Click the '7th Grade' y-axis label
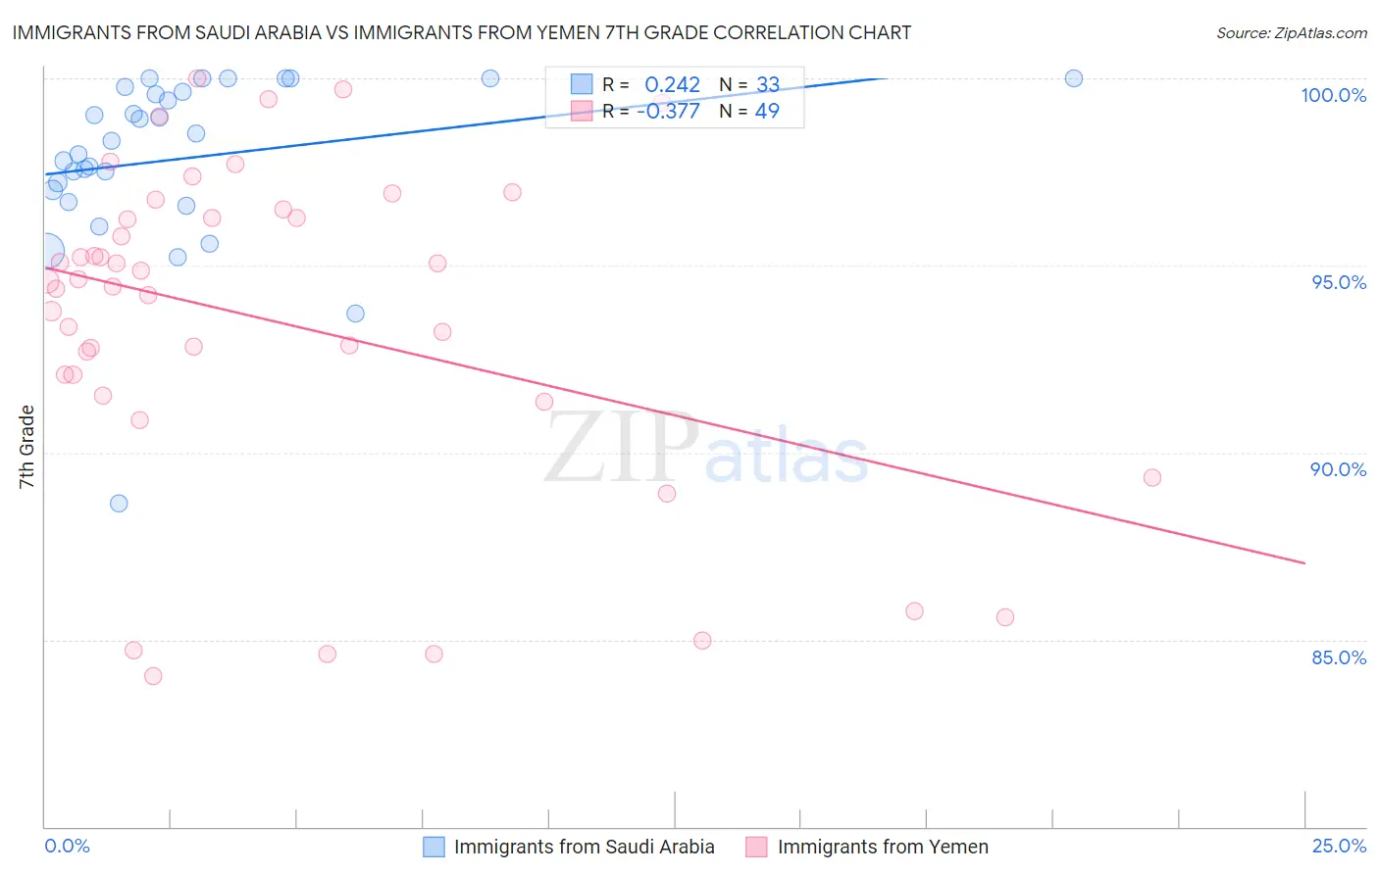Screen dimensions: 1379x874 (x=26, y=447)
